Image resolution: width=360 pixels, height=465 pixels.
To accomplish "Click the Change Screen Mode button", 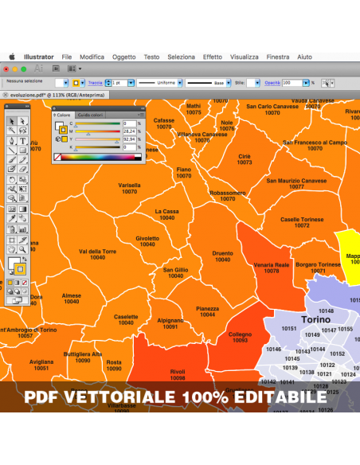I will [x=18, y=300].
